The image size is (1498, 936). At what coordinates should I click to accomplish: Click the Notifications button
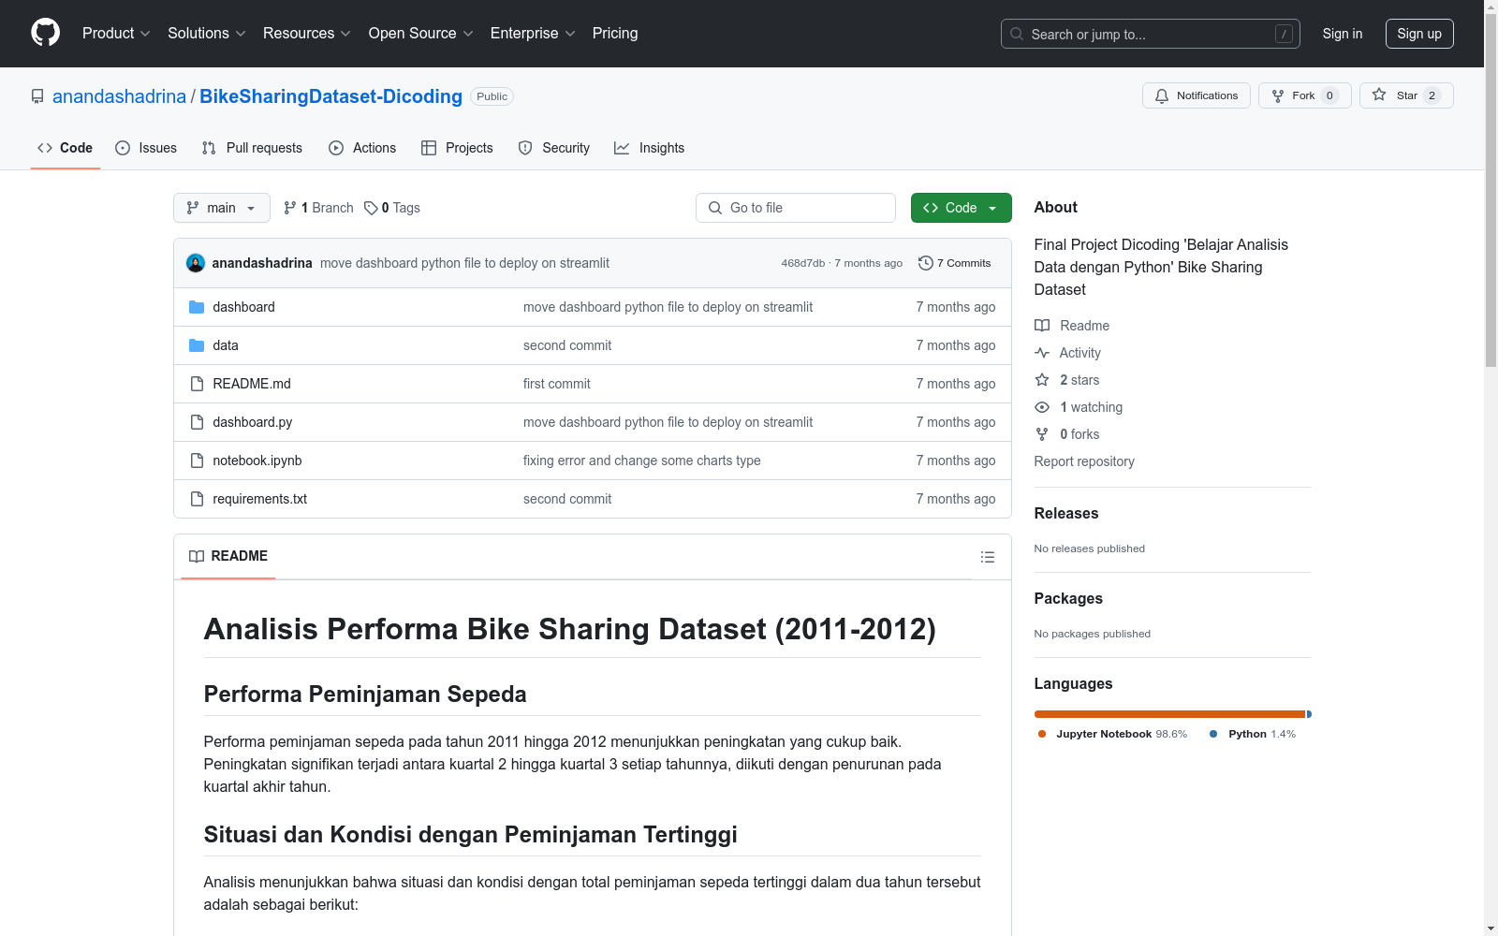pyautogui.click(x=1197, y=95)
